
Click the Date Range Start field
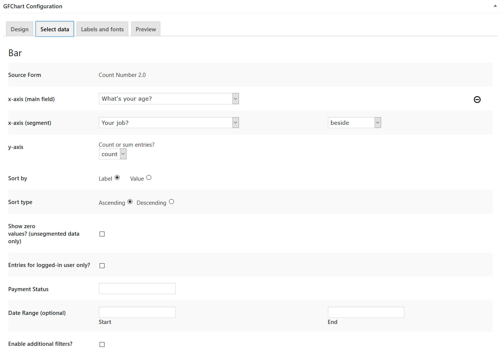tap(137, 313)
